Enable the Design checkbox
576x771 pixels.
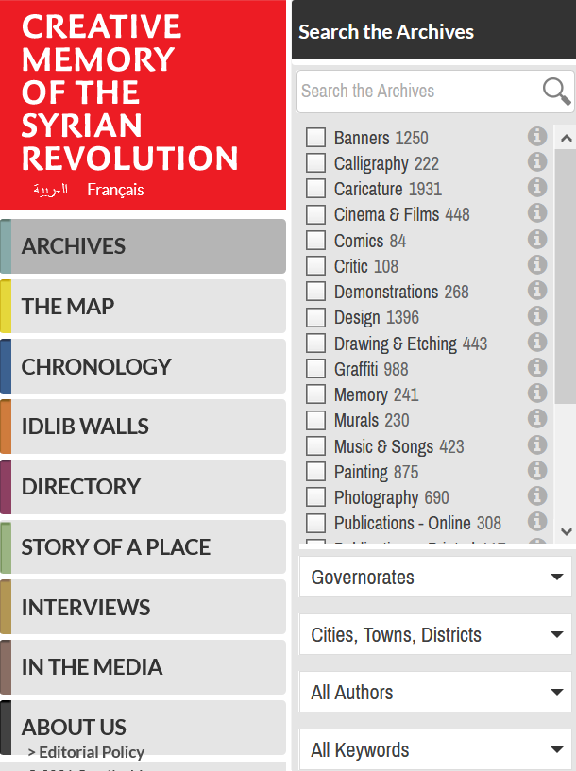coord(315,317)
